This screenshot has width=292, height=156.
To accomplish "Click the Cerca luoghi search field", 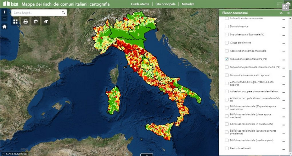I will tap(35, 13).
